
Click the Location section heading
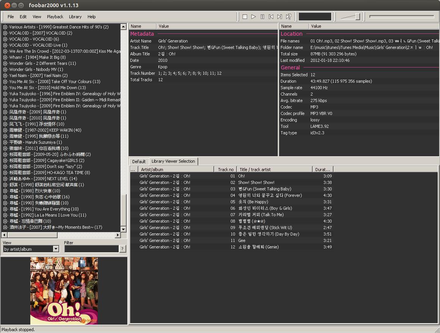291,34
